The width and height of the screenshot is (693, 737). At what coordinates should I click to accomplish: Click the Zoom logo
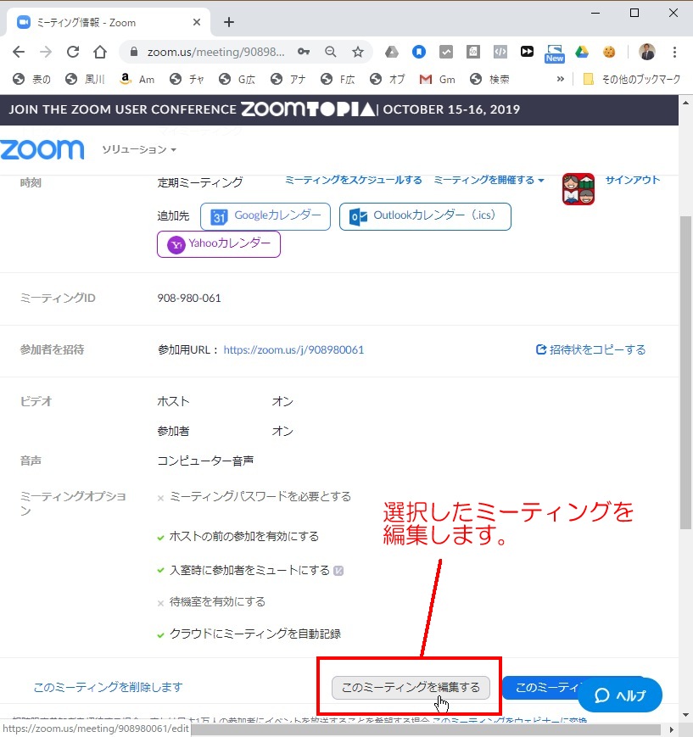click(x=42, y=149)
